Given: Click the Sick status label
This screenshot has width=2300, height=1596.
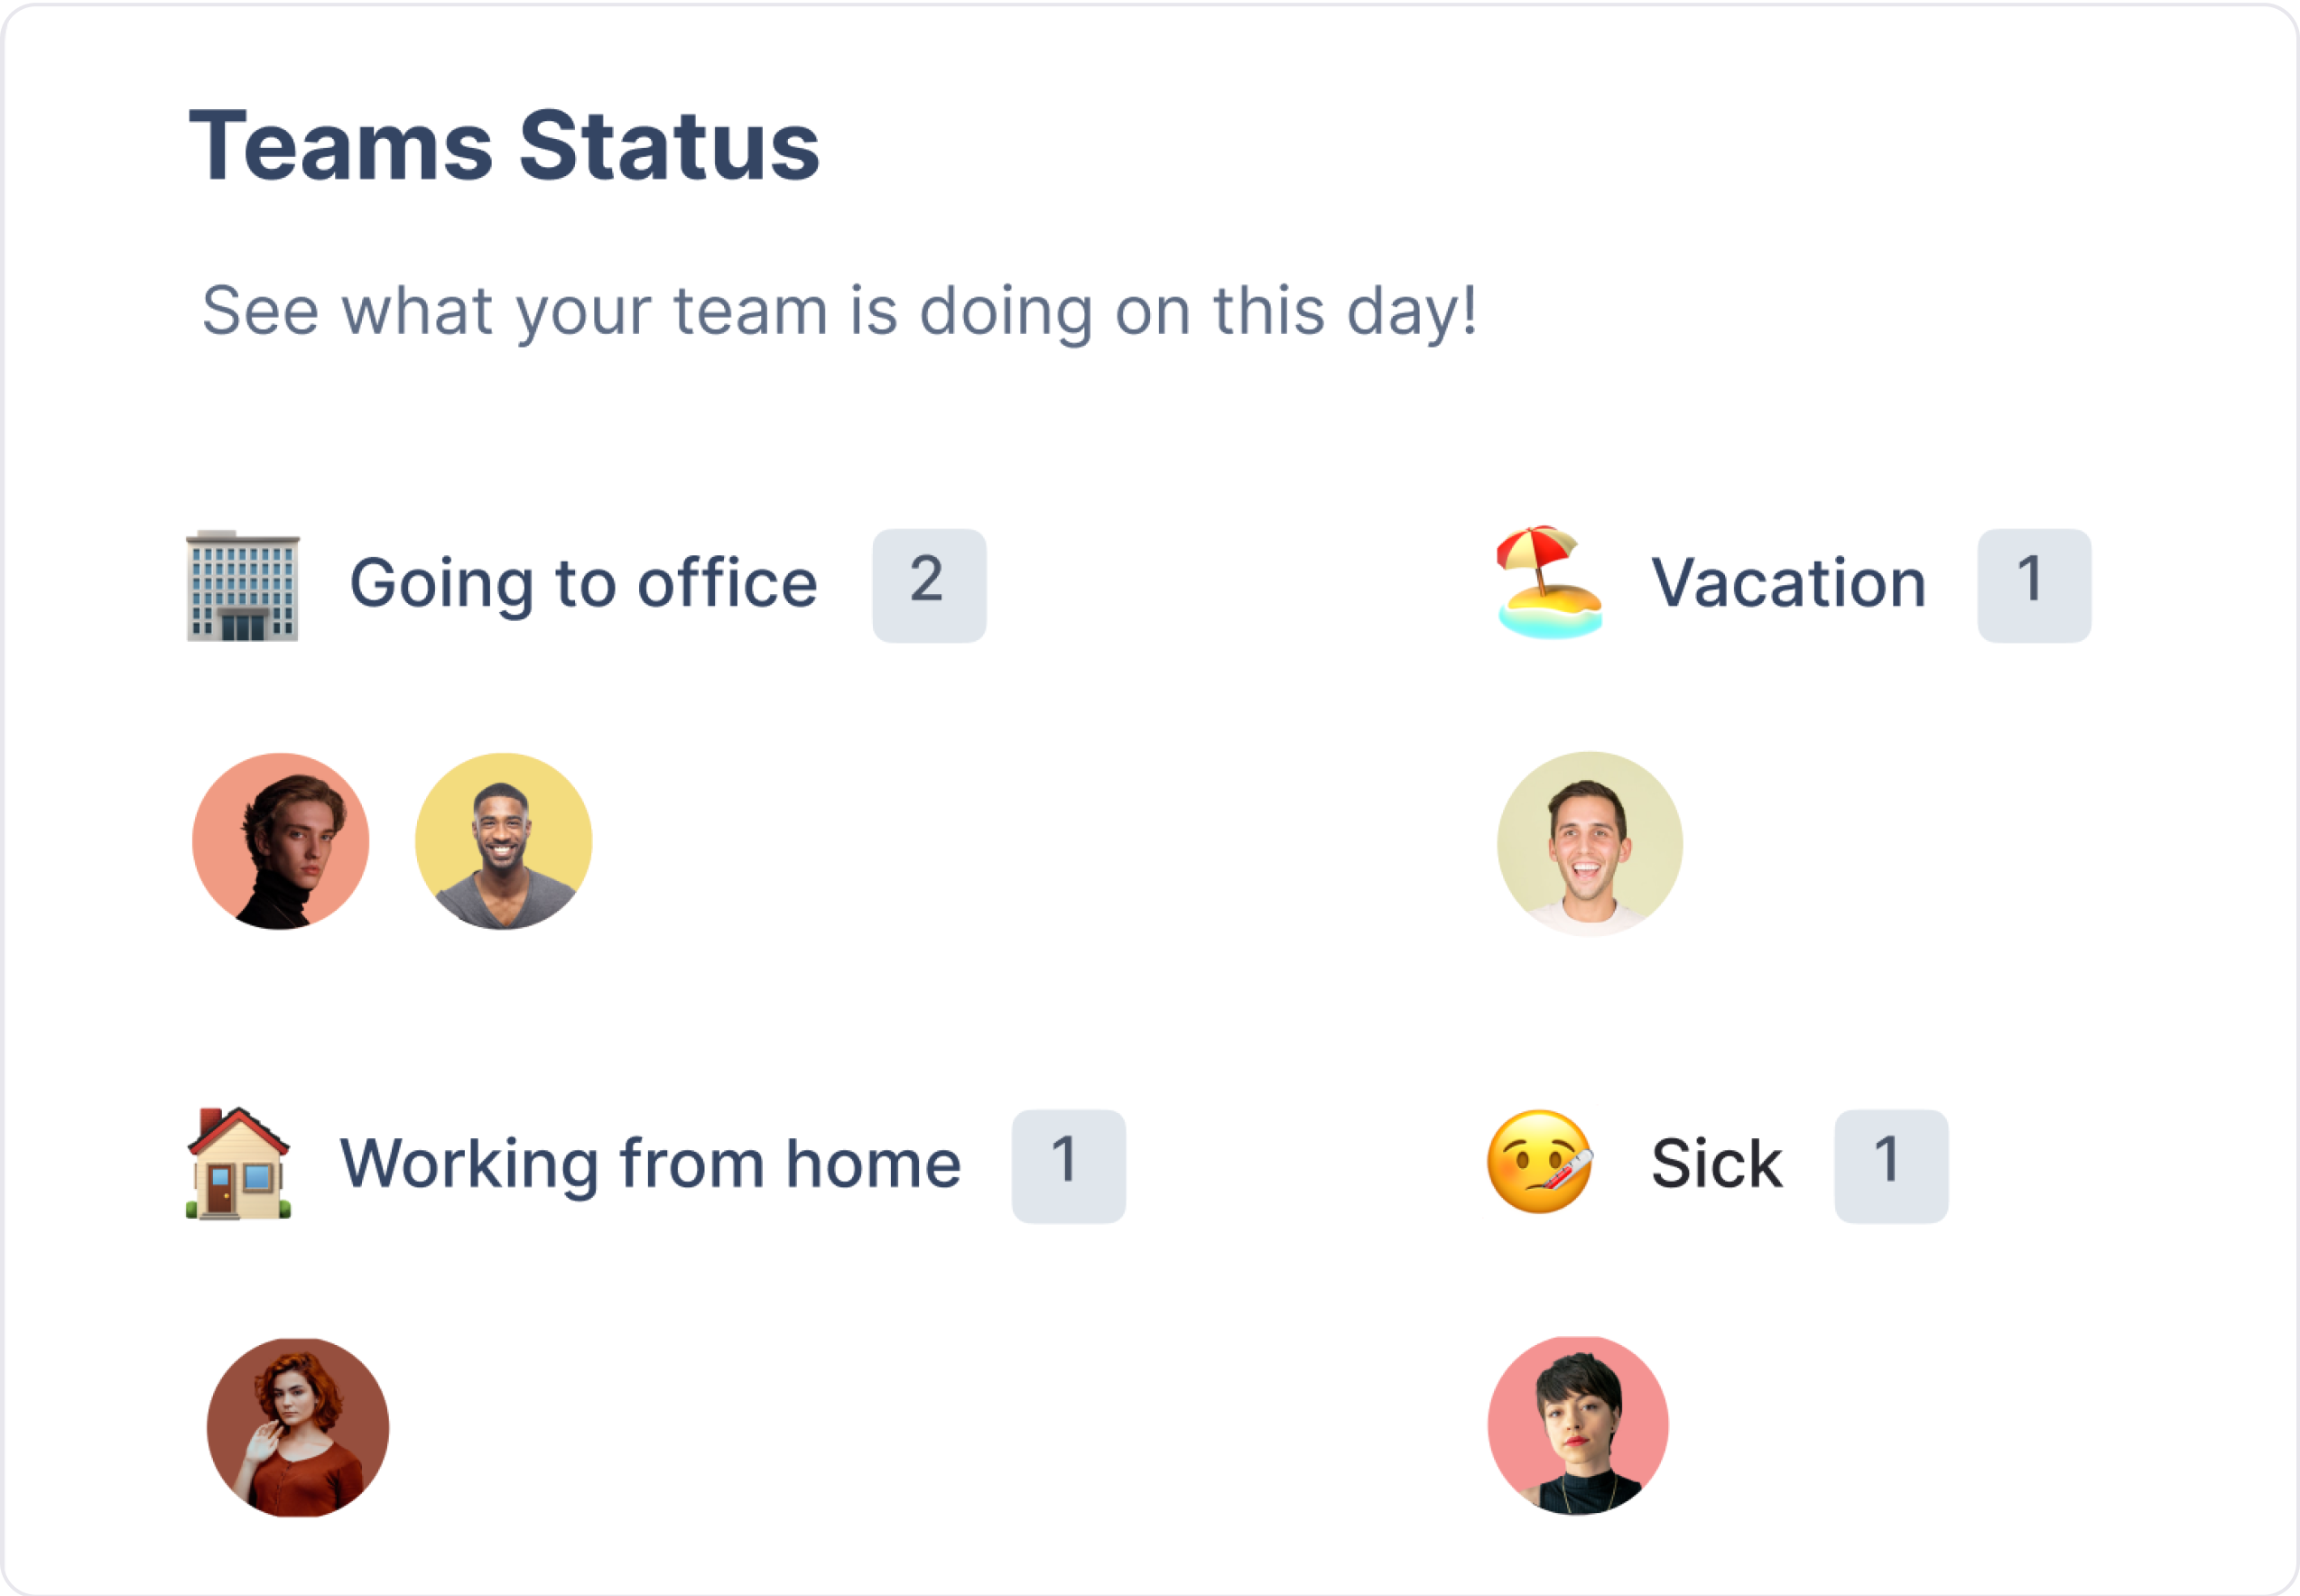Looking at the screenshot, I should coord(1716,1164).
